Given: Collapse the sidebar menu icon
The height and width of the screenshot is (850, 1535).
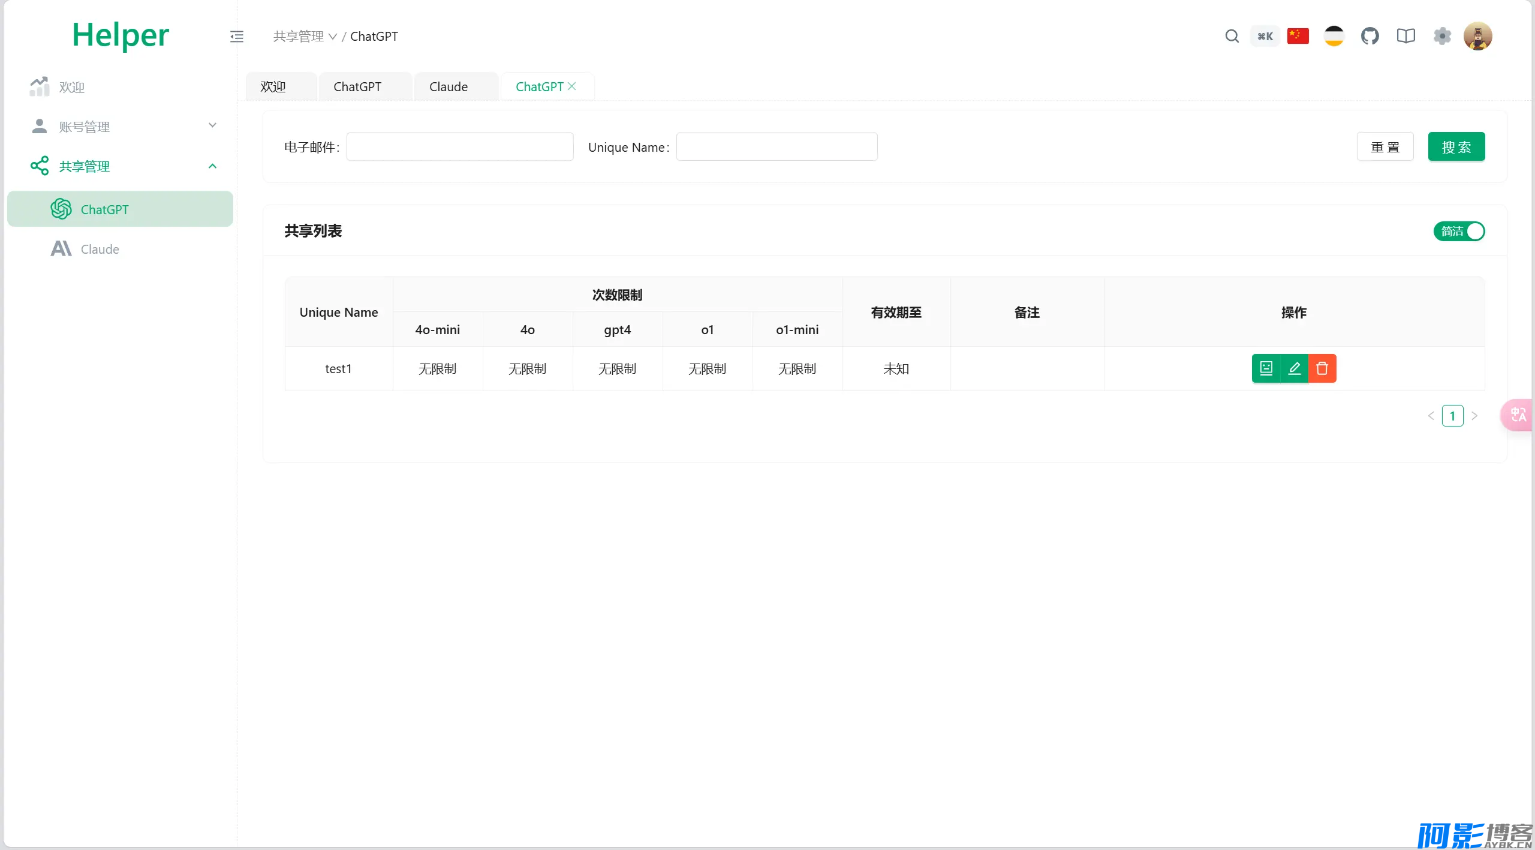Looking at the screenshot, I should (237, 37).
